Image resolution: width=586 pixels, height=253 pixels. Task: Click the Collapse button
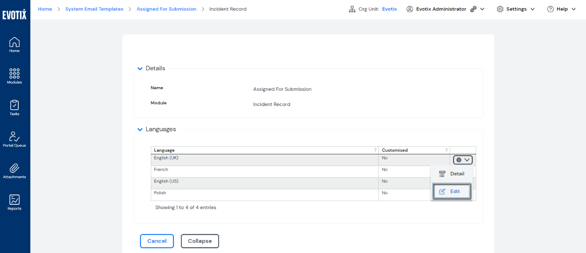(200, 241)
